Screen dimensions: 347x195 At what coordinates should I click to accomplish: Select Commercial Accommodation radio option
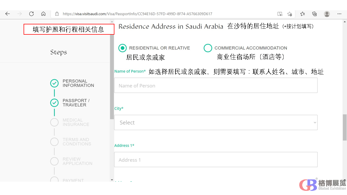208,48
